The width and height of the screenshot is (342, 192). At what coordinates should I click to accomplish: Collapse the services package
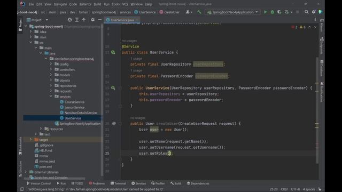[51, 96]
